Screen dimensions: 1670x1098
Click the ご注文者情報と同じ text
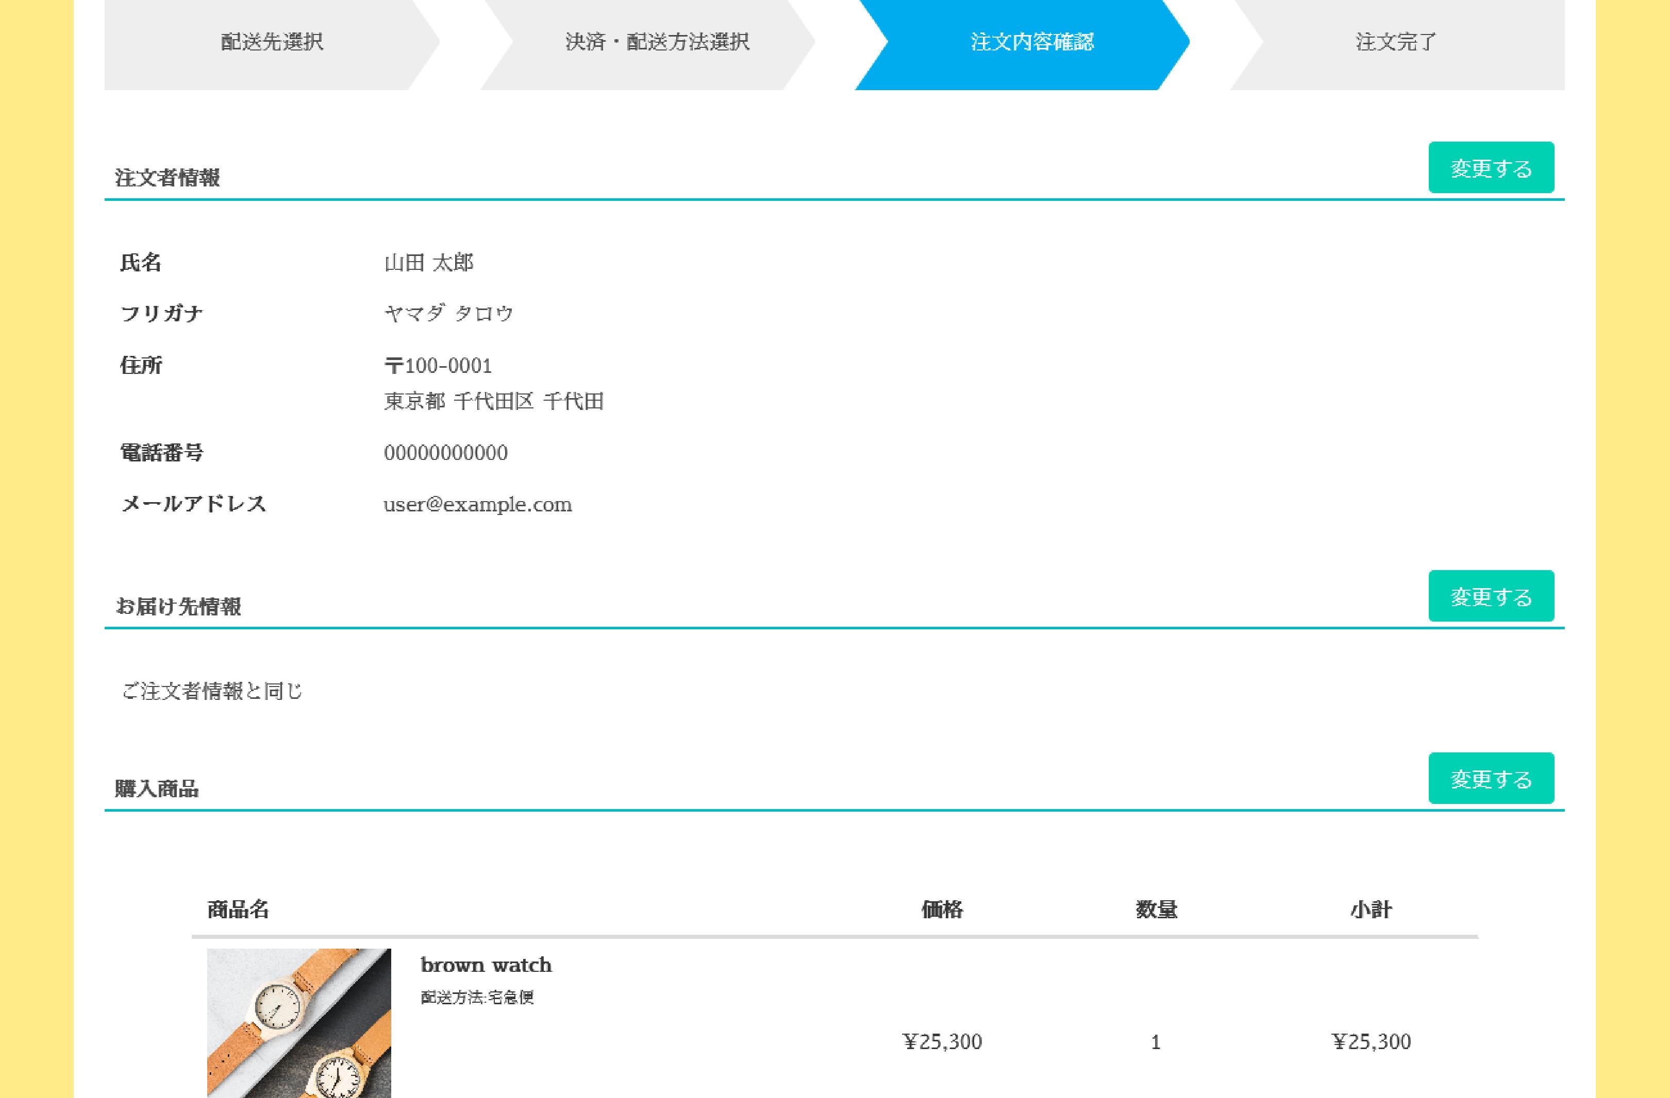point(212,691)
